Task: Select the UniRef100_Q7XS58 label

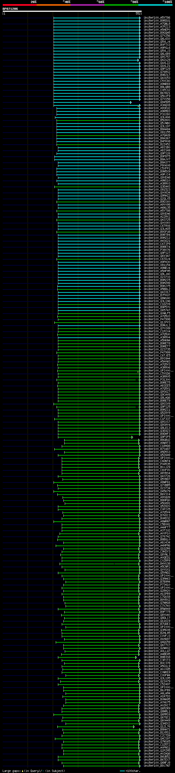Action: pyautogui.click(x=157, y=99)
